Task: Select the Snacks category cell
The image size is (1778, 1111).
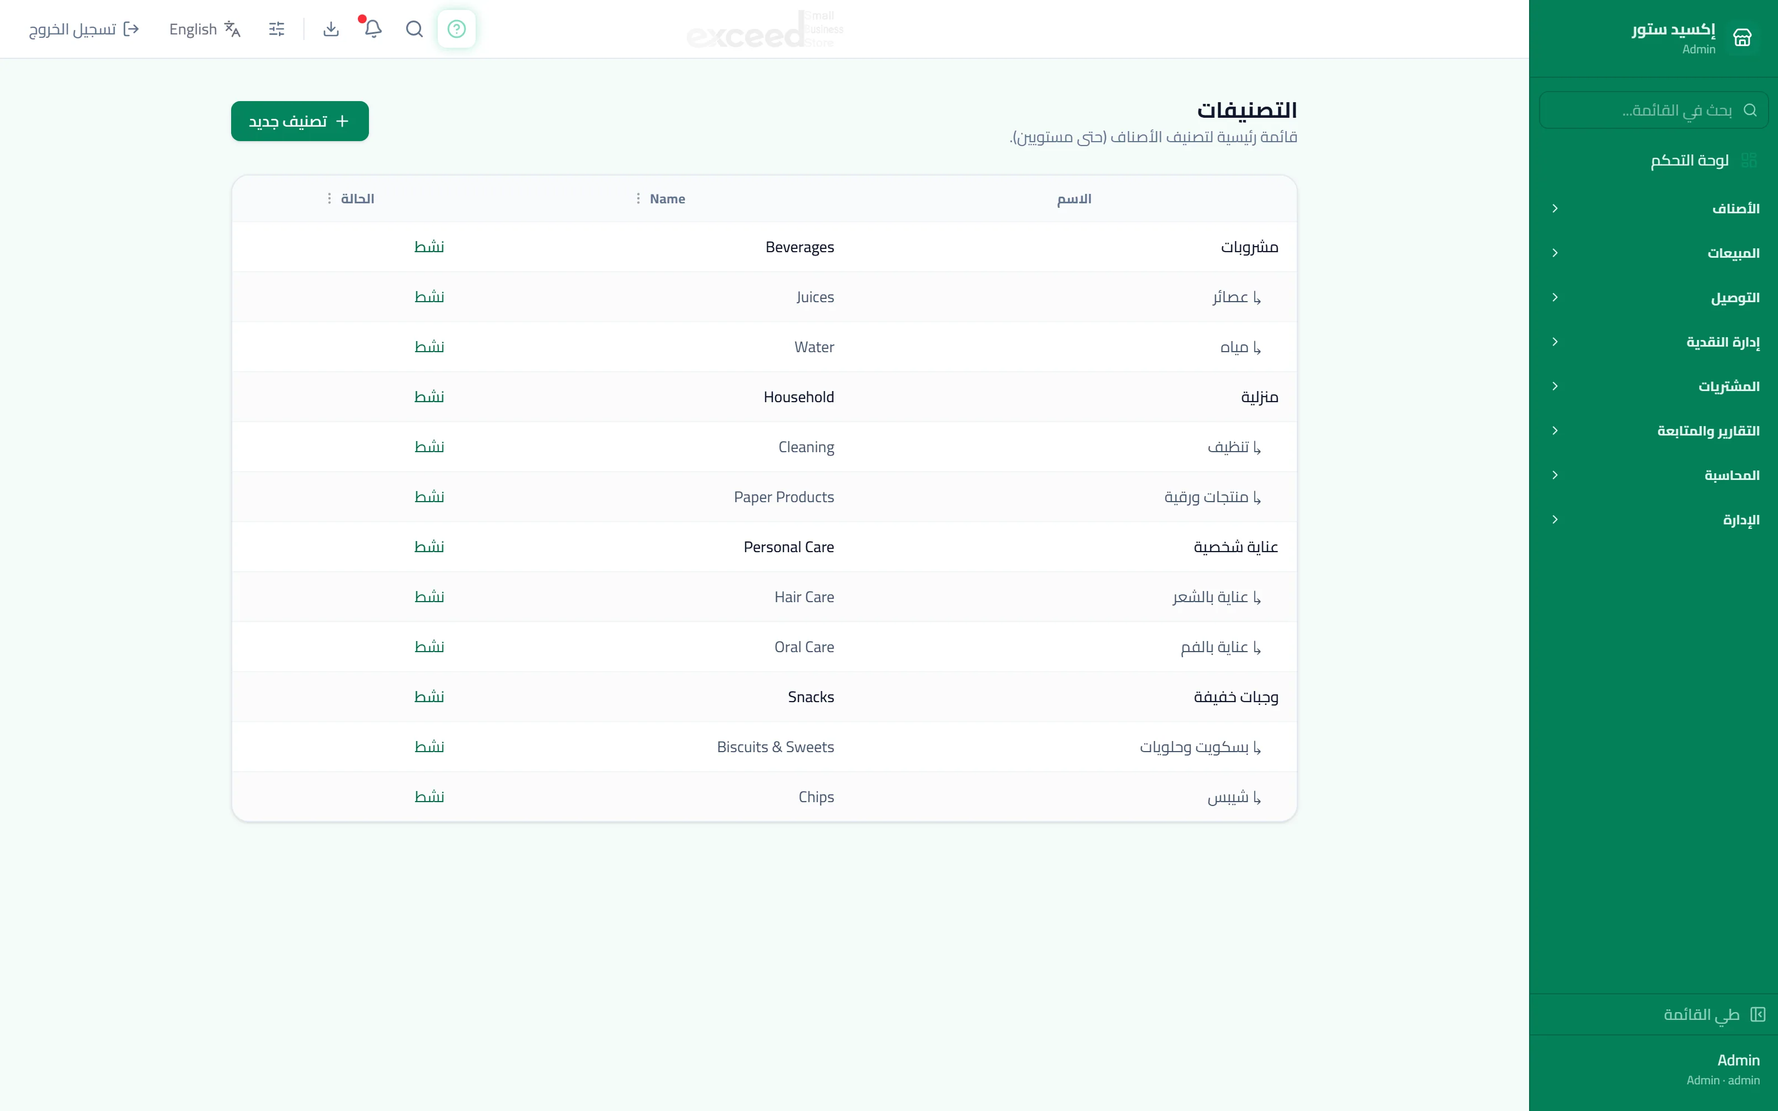Action: coord(811,697)
